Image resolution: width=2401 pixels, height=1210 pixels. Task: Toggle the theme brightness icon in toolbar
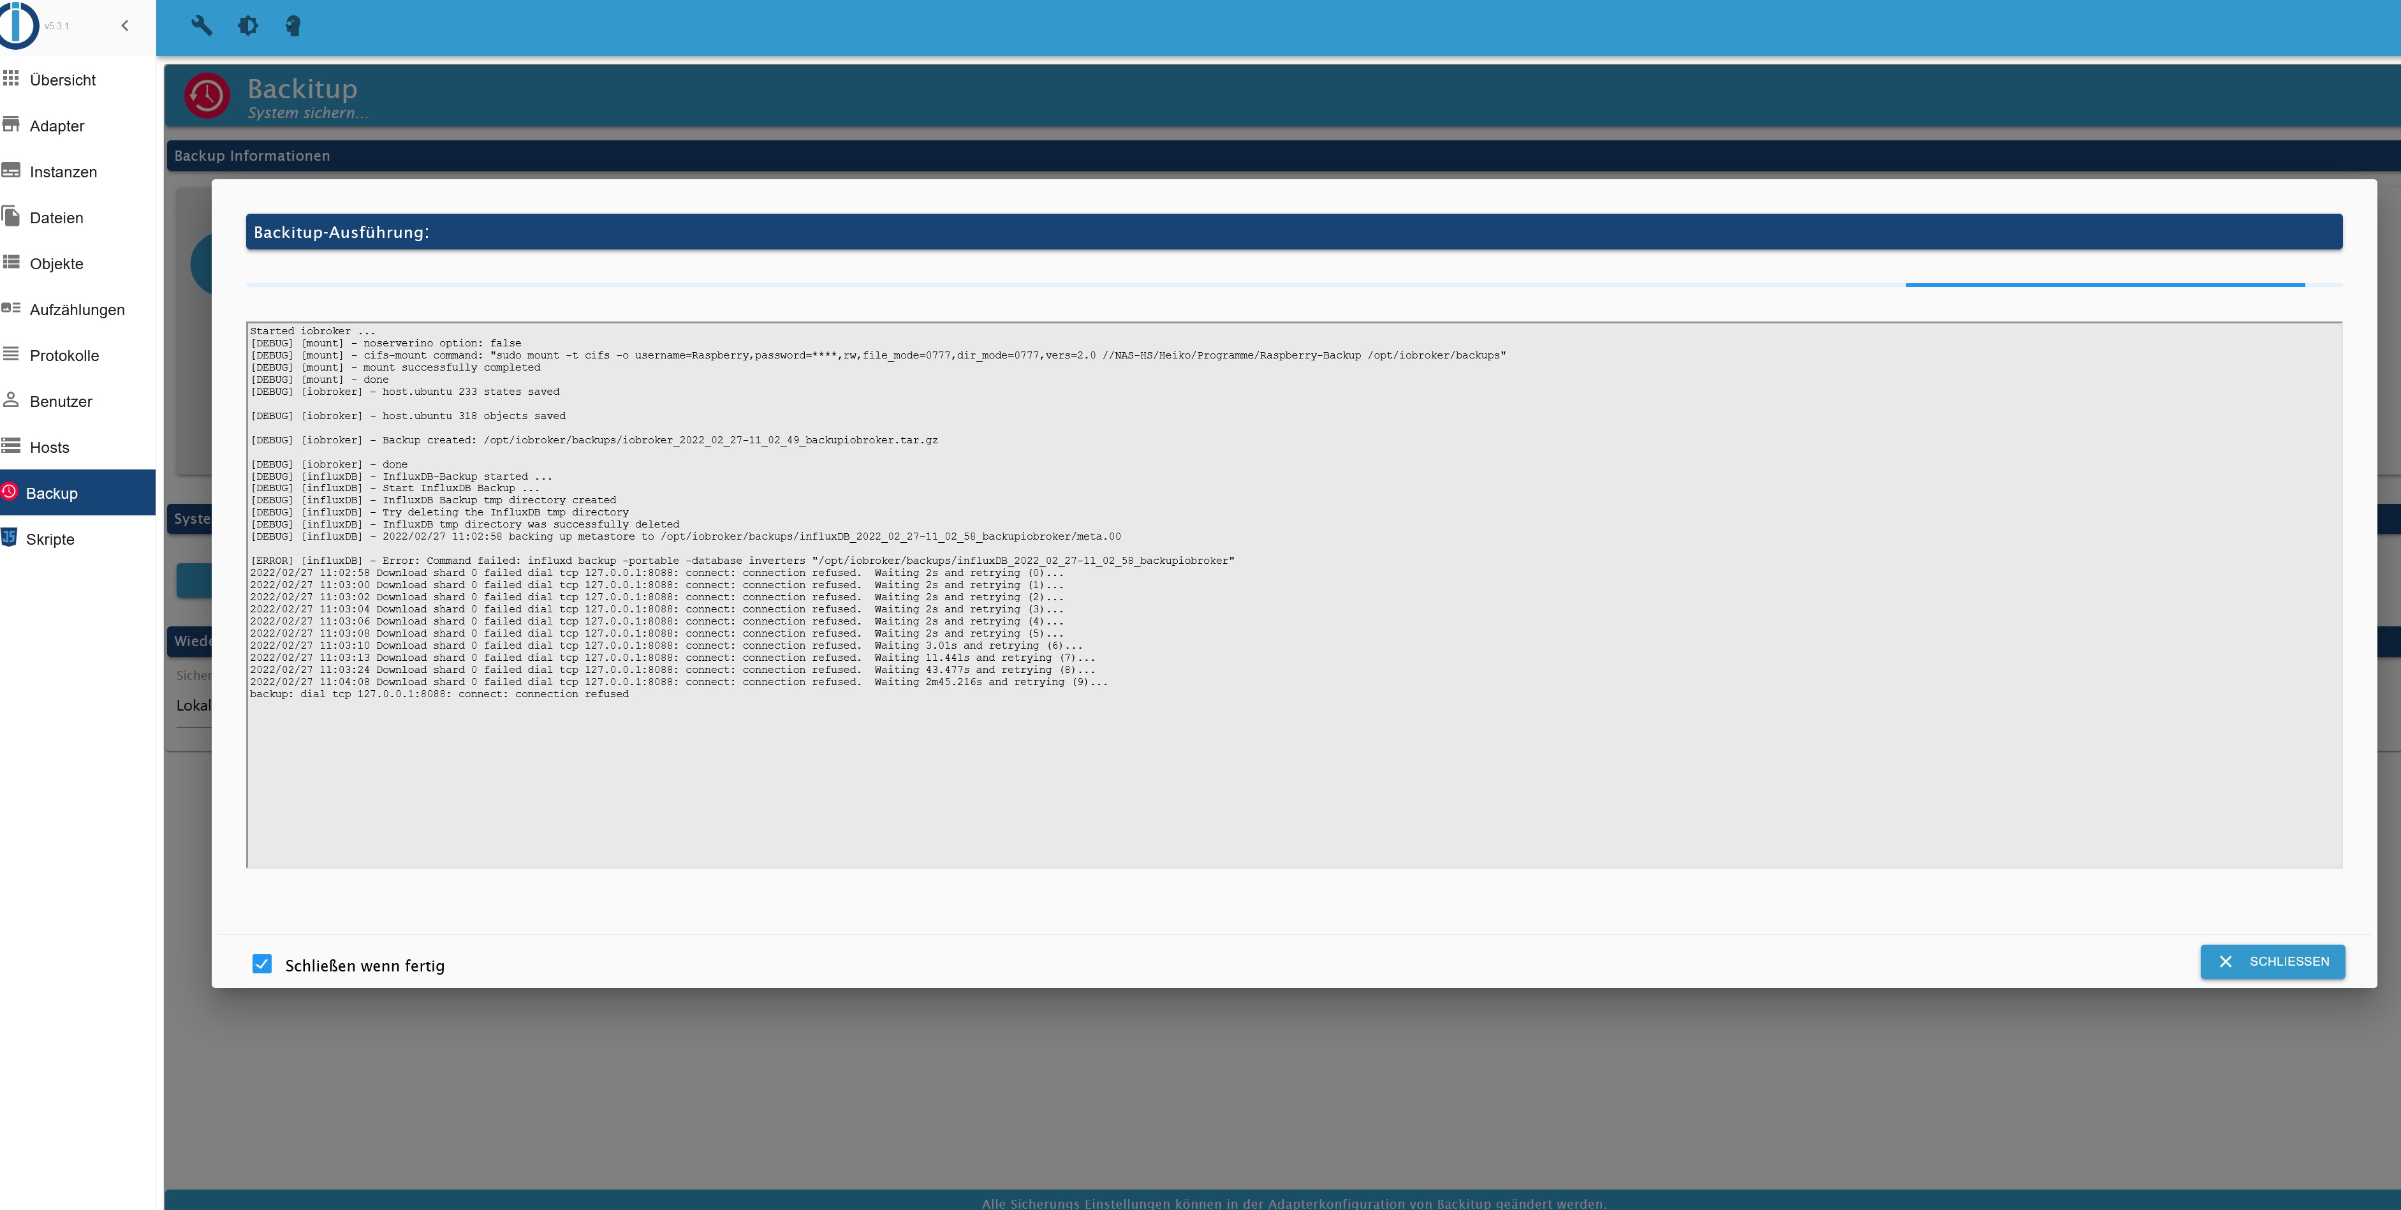(x=249, y=26)
